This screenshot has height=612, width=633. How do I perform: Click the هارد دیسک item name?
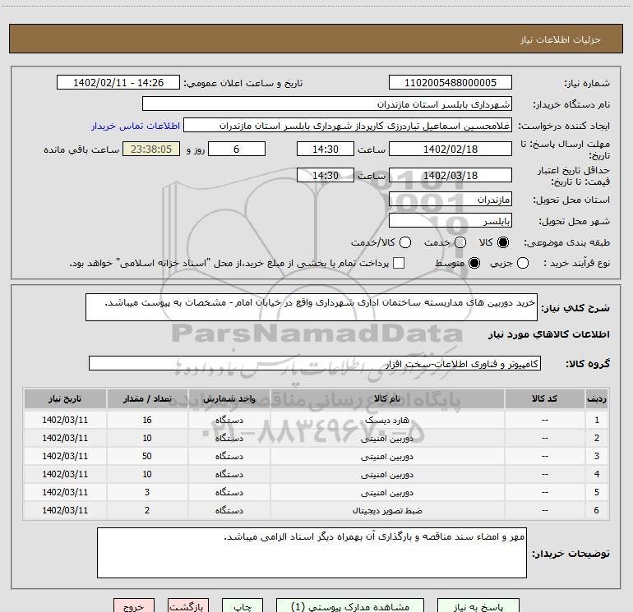387,421
